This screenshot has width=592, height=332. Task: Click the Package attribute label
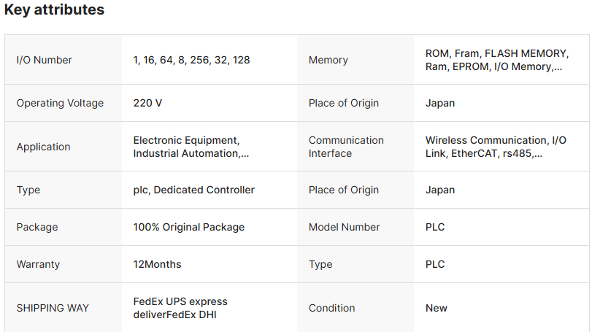coord(37,227)
